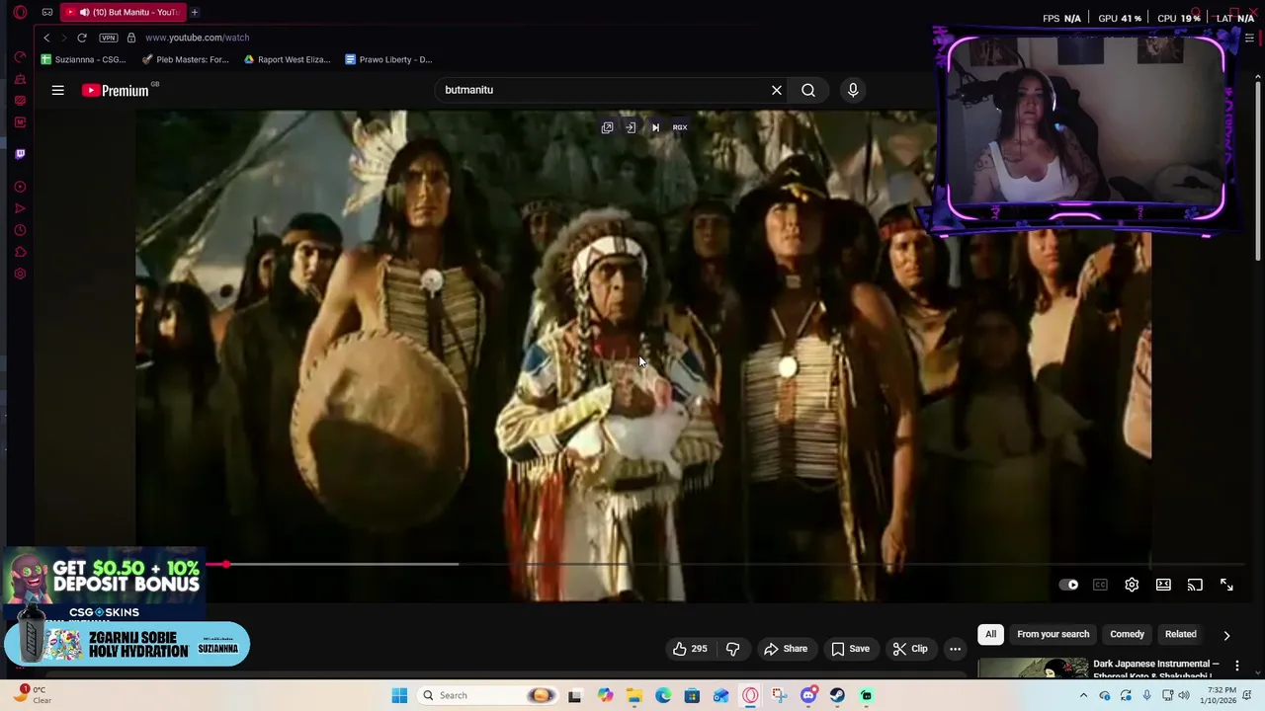Select the Related filter chip
This screenshot has height=711, width=1265.
coord(1180,634)
